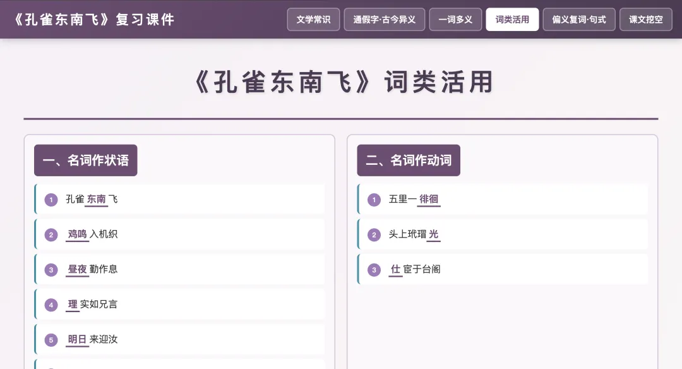The image size is (682, 369).
Task: Switch to the 通假字·古今异义 tab
Action: [385, 20]
